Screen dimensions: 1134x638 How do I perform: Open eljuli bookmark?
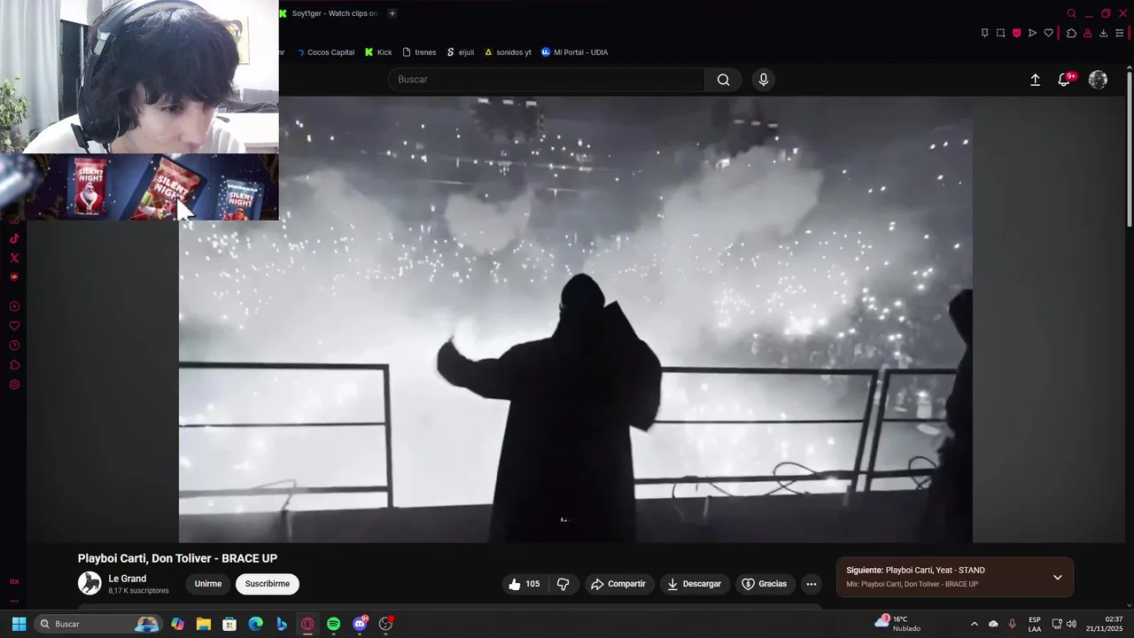461,52
